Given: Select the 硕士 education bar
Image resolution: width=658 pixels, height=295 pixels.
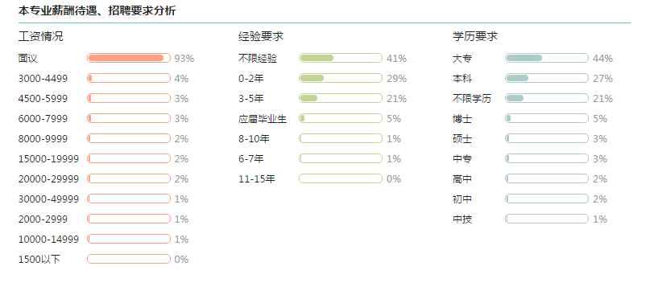Looking at the screenshot, I should point(547,139).
